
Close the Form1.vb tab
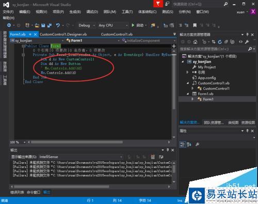pyautogui.click(x=35, y=35)
